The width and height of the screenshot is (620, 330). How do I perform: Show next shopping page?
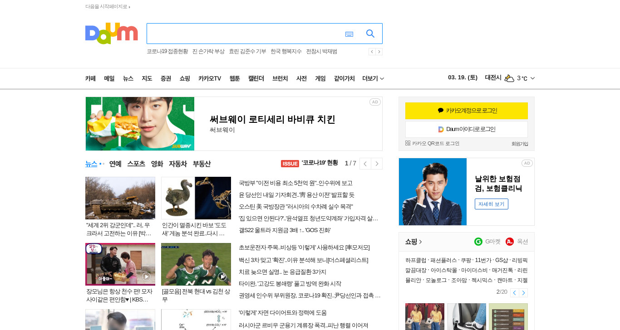tap(523, 293)
